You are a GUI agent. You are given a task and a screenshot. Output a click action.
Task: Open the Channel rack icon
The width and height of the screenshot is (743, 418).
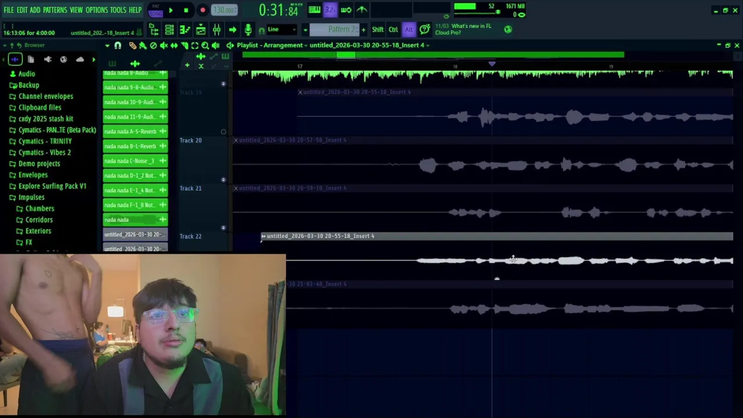[x=169, y=30]
